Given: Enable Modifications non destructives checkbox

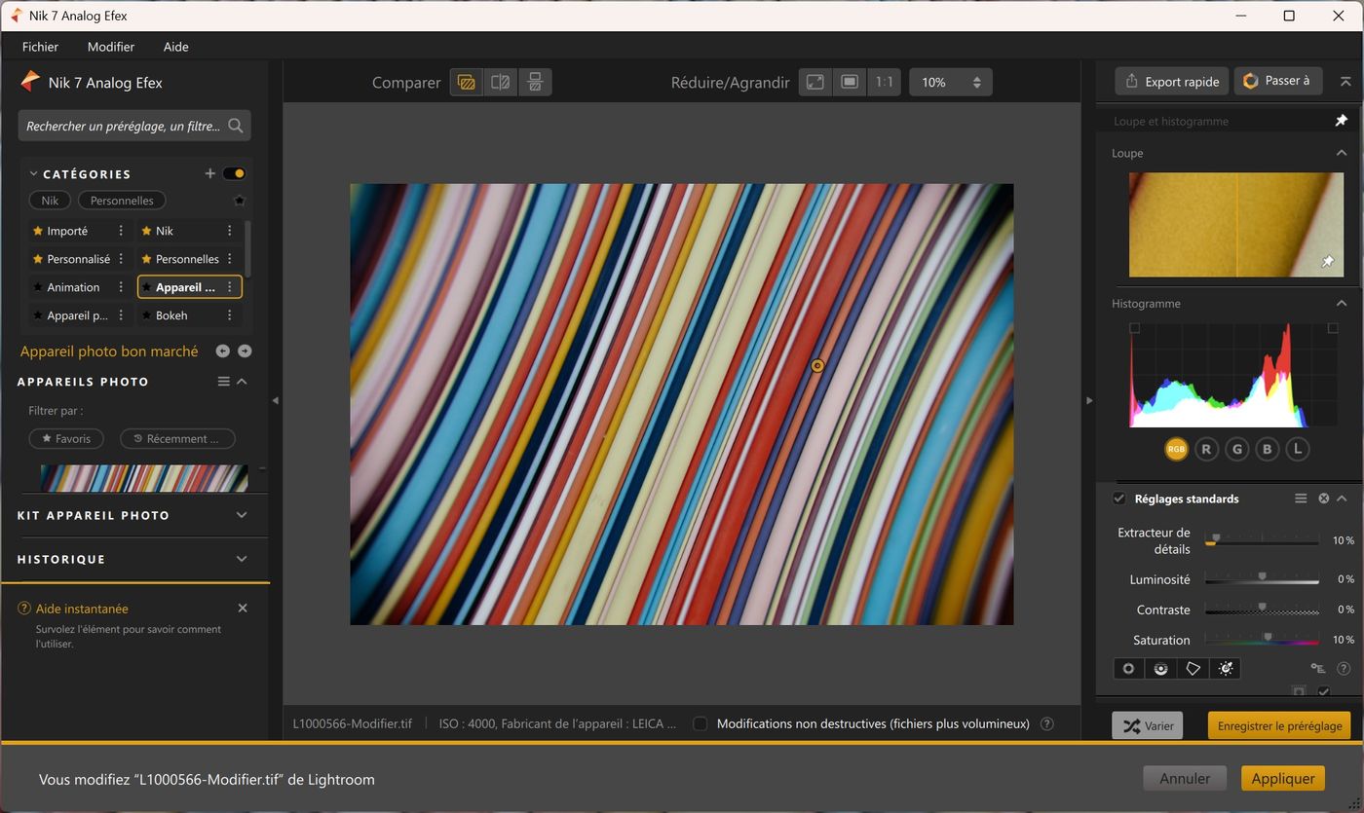Looking at the screenshot, I should point(700,723).
